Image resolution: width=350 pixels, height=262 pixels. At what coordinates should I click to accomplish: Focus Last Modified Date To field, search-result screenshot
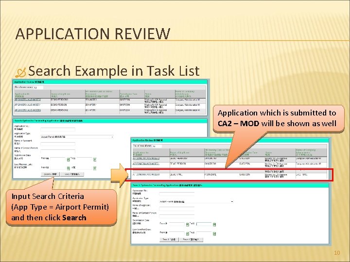(x=204, y=233)
